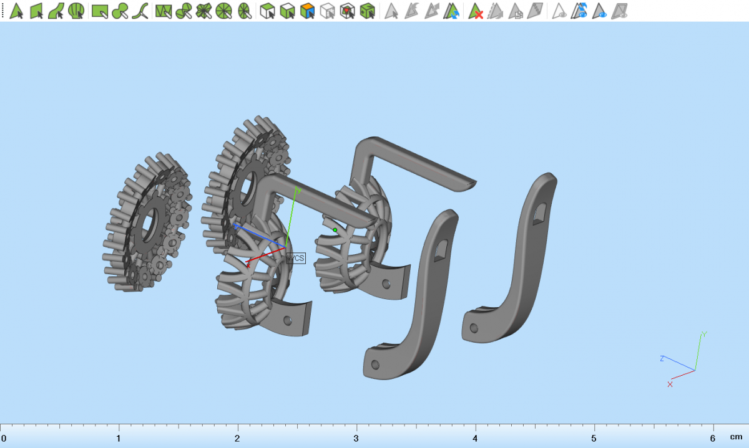This screenshot has width=749, height=448.
Task: Activate the rectangle brush marking tool
Action: click(99, 11)
